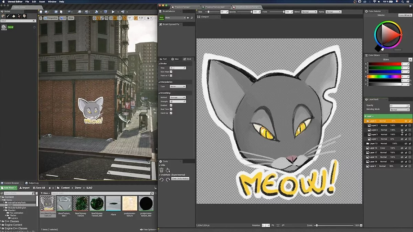This screenshot has height=232, width=413.
Task: Select the Landscape mode icon
Action: 13,16
